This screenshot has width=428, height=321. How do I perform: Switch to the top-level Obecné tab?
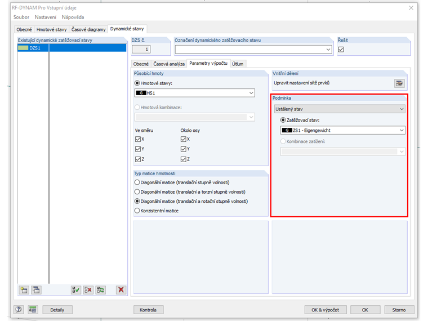[24, 29]
